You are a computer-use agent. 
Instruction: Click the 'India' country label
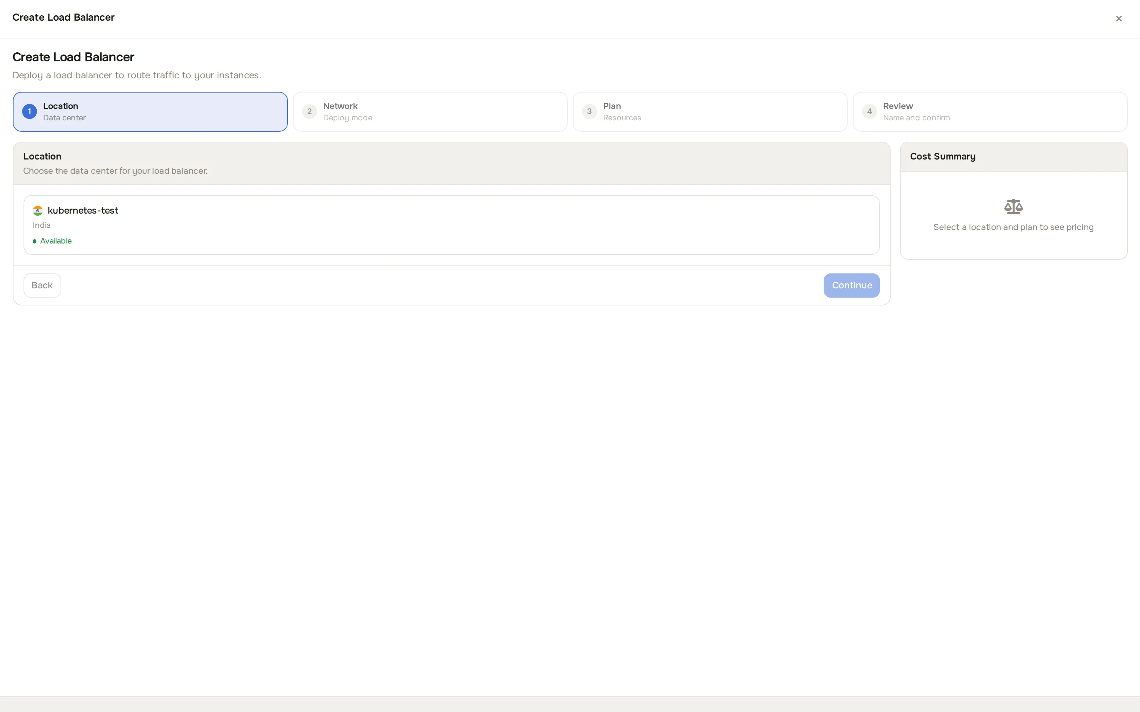[41, 225]
